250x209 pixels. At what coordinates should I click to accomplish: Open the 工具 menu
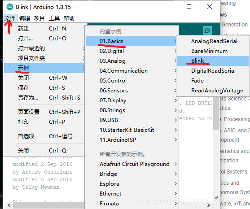(x=54, y=18)
